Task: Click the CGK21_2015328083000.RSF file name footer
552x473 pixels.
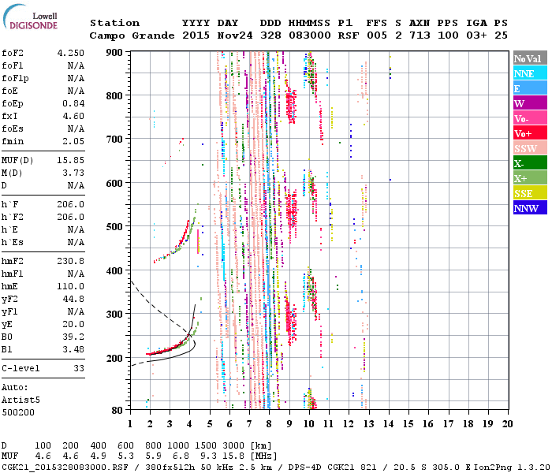Action: [x=65, y=467]
